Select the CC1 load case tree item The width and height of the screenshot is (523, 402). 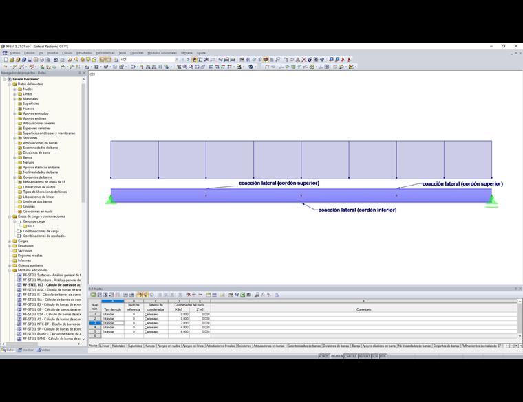click(31, 226)
